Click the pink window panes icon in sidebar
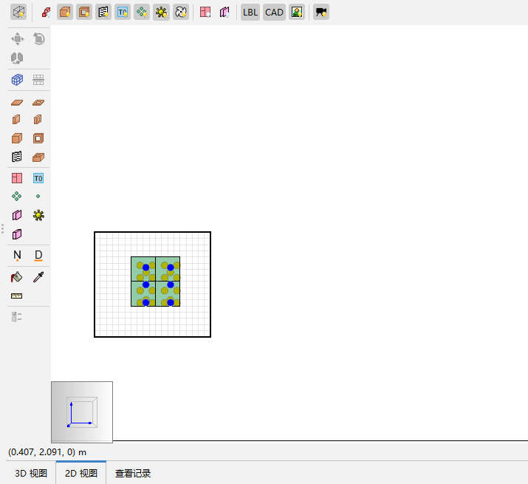528x484 pixels. click(17, 178)
